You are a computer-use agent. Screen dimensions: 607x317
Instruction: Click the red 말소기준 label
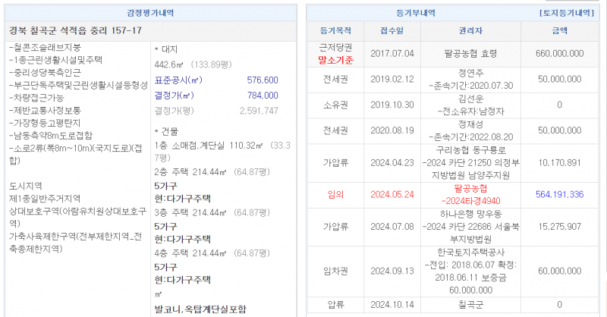click(335, 59)
